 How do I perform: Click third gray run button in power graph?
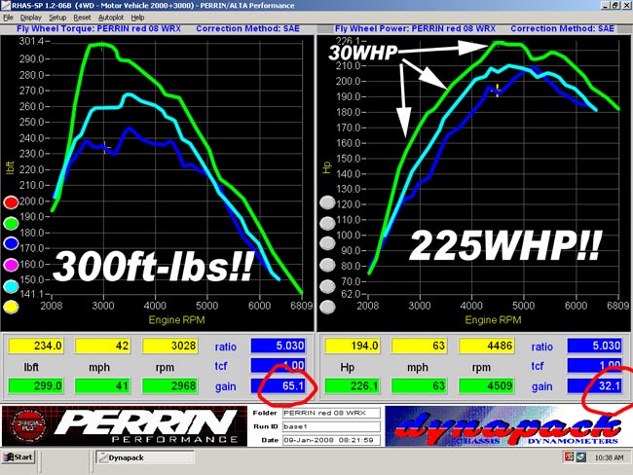pos(327,243)
